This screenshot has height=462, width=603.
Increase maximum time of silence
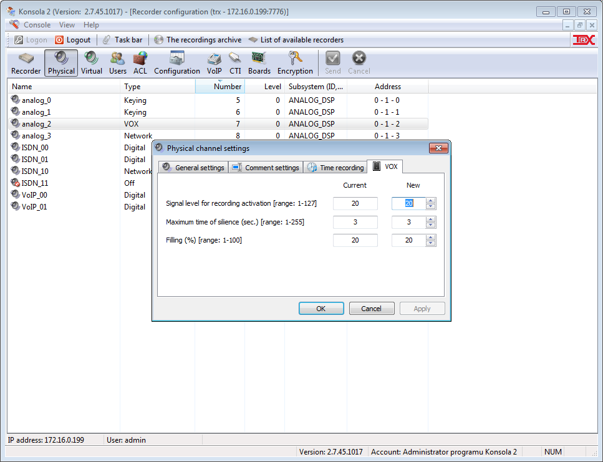(431, 219)
